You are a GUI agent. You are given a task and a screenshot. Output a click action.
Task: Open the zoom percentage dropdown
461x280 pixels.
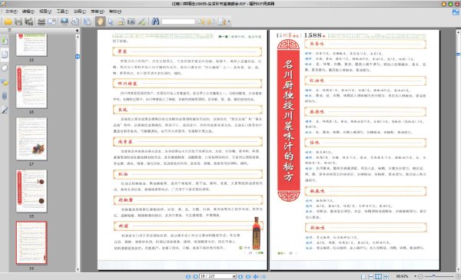point(415,276)
